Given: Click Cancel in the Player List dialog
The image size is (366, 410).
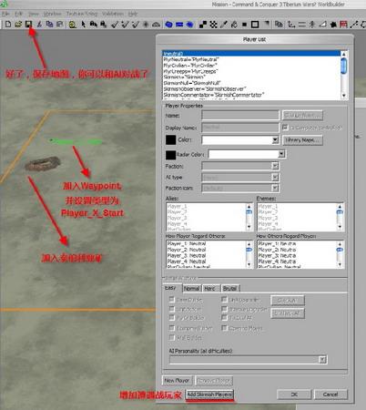Looking at the screenshot, I should (330, 395).
